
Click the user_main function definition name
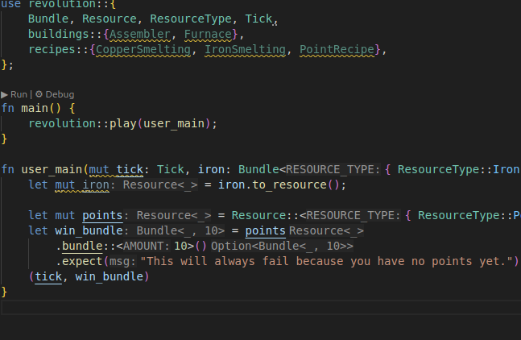pyautogui.click(x=52, y=169)
